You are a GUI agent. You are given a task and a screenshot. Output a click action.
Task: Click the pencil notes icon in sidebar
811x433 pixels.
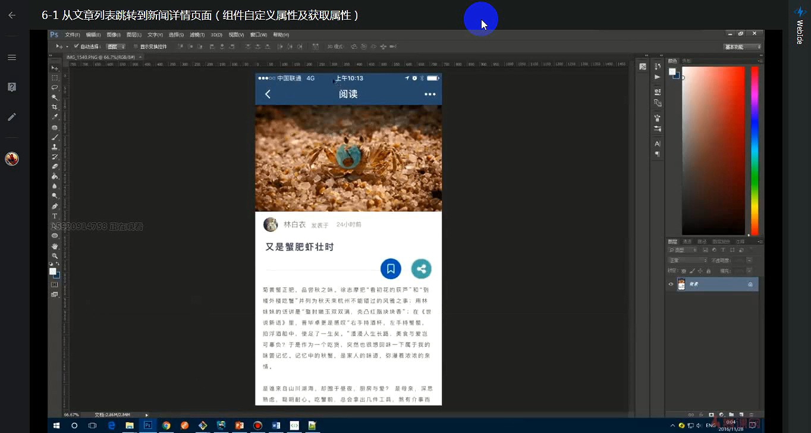coord(12,117)
